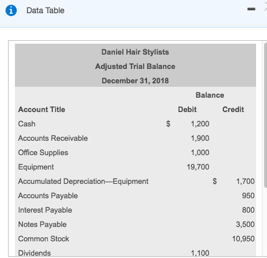Select the Office Supplies row label
Screen dimensions: 267x258
(43, 153)
